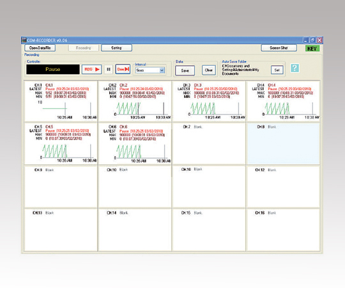Click the Pause status display
This screenshot has height=288, width=345.
tap(53, 69)
